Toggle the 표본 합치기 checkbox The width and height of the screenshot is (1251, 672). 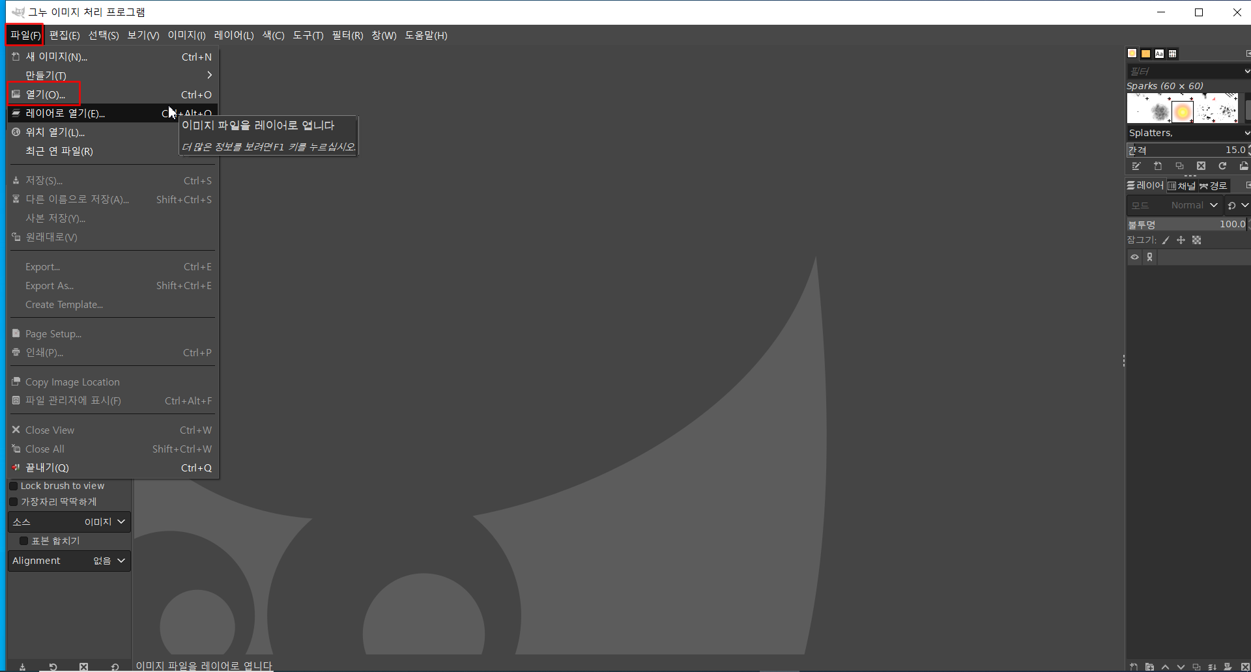pyautogui.click(x=23, y=540)
